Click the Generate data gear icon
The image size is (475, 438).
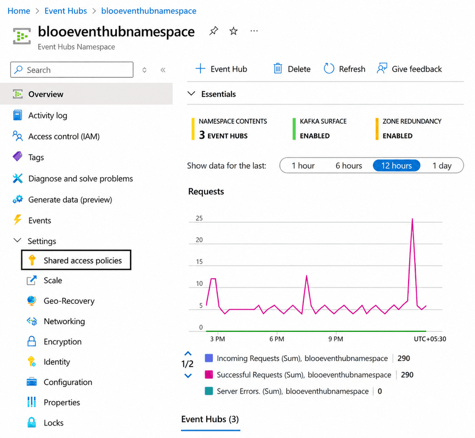pyautogui.click(x=18, y=199)
